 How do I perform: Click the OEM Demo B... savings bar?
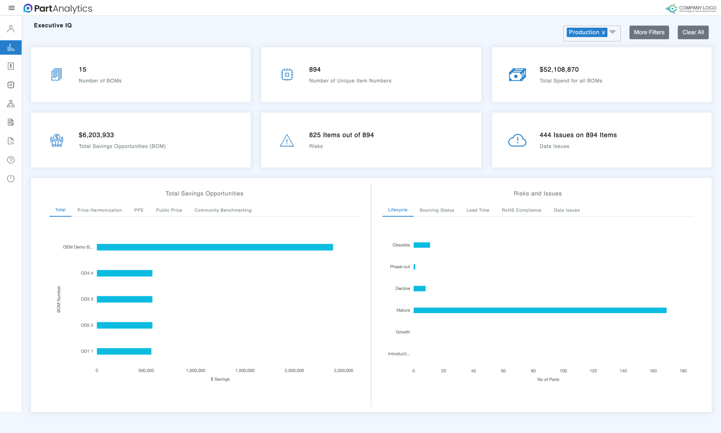215,247
